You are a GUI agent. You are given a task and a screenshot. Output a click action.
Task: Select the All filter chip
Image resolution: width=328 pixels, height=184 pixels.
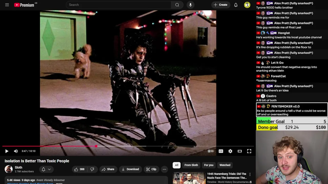point(177,165)
